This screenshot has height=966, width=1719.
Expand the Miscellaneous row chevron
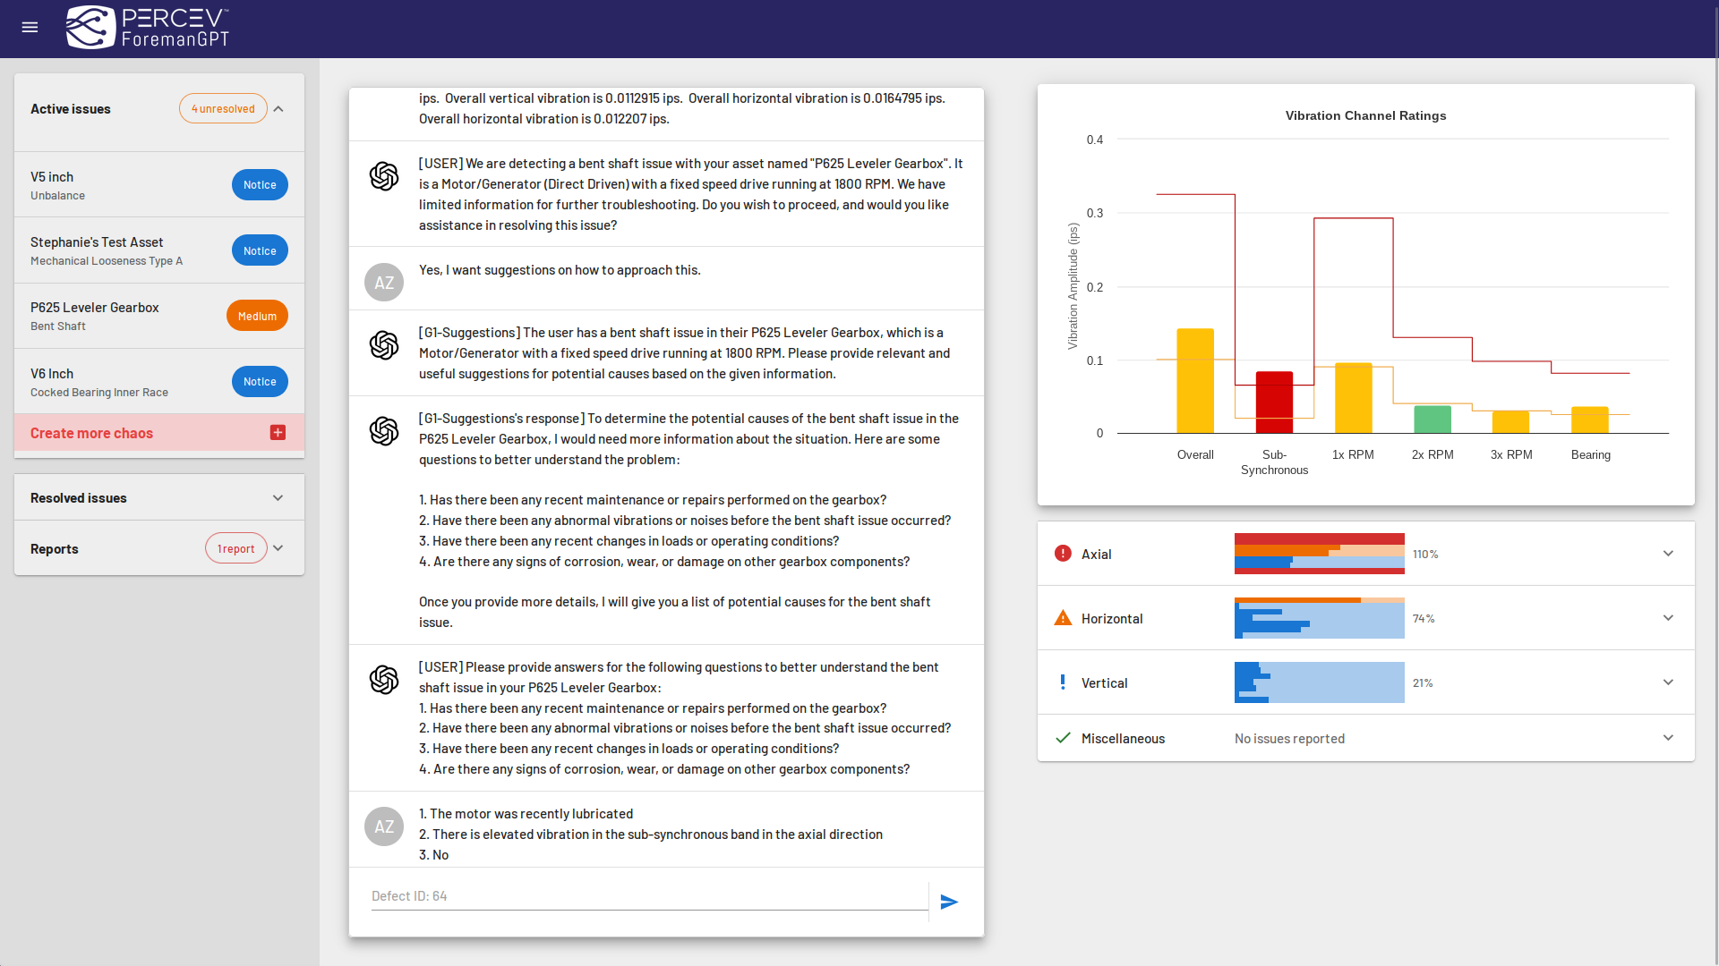pos(1668,738)
